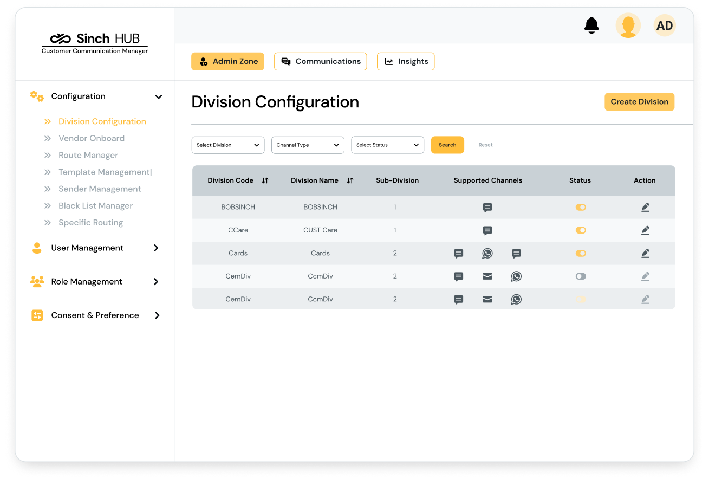Open the AD account badge
The height and width of the screenshot is (478, 702).
[664, 25]
